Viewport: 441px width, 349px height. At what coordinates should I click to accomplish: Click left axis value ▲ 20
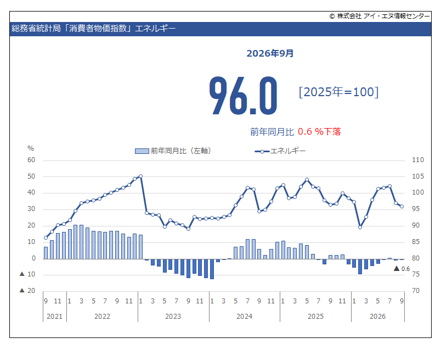click(x=27, y=291)
